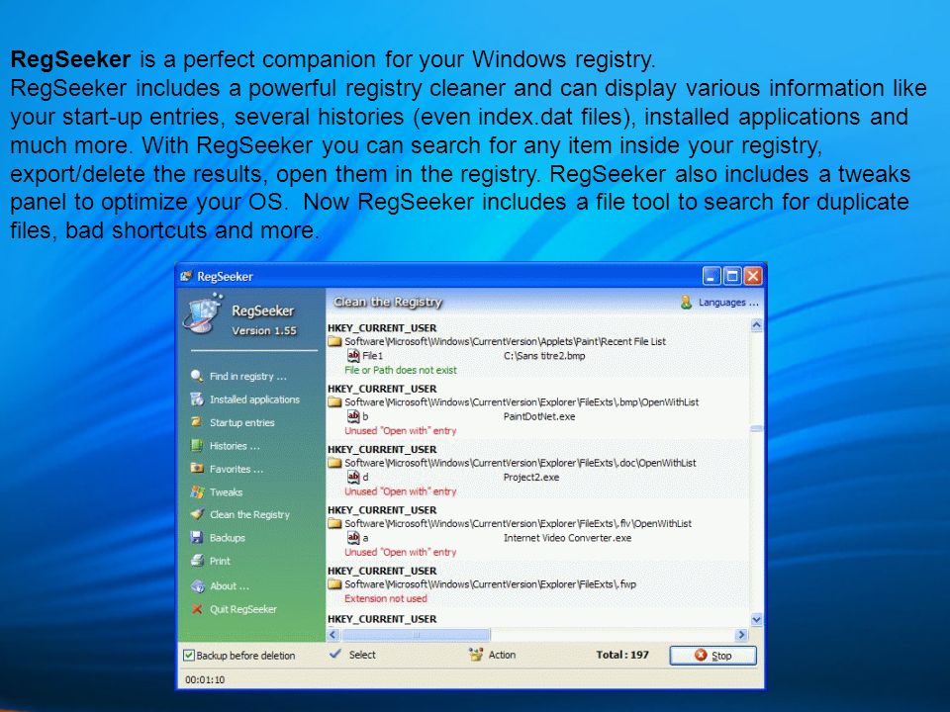The width and height of the screenshot is (950, 712).
Task: Click the Select label in bottom bar
Action: pos(362,655)
